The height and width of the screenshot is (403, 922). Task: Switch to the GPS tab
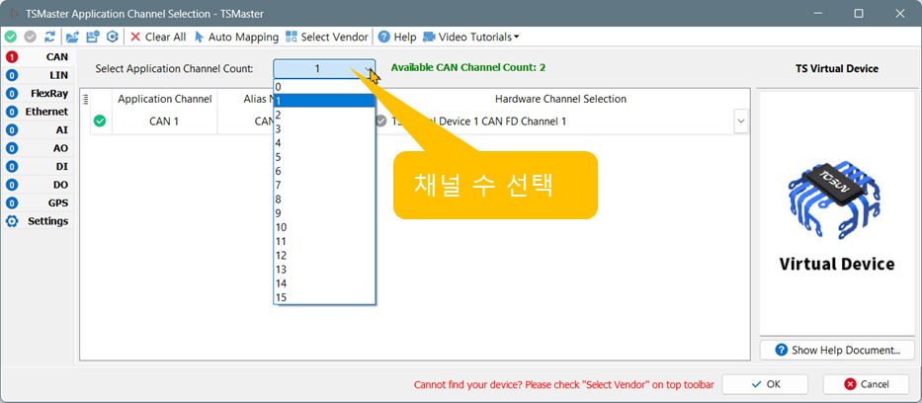click(x=38, y=202)
